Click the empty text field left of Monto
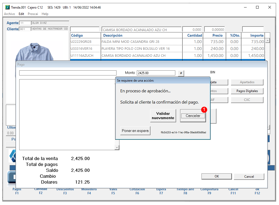 coord(68,73)
